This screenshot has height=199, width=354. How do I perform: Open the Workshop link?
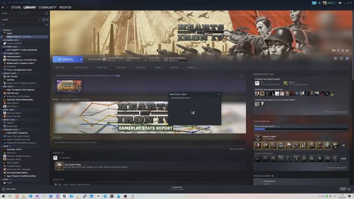coord(174,67)
